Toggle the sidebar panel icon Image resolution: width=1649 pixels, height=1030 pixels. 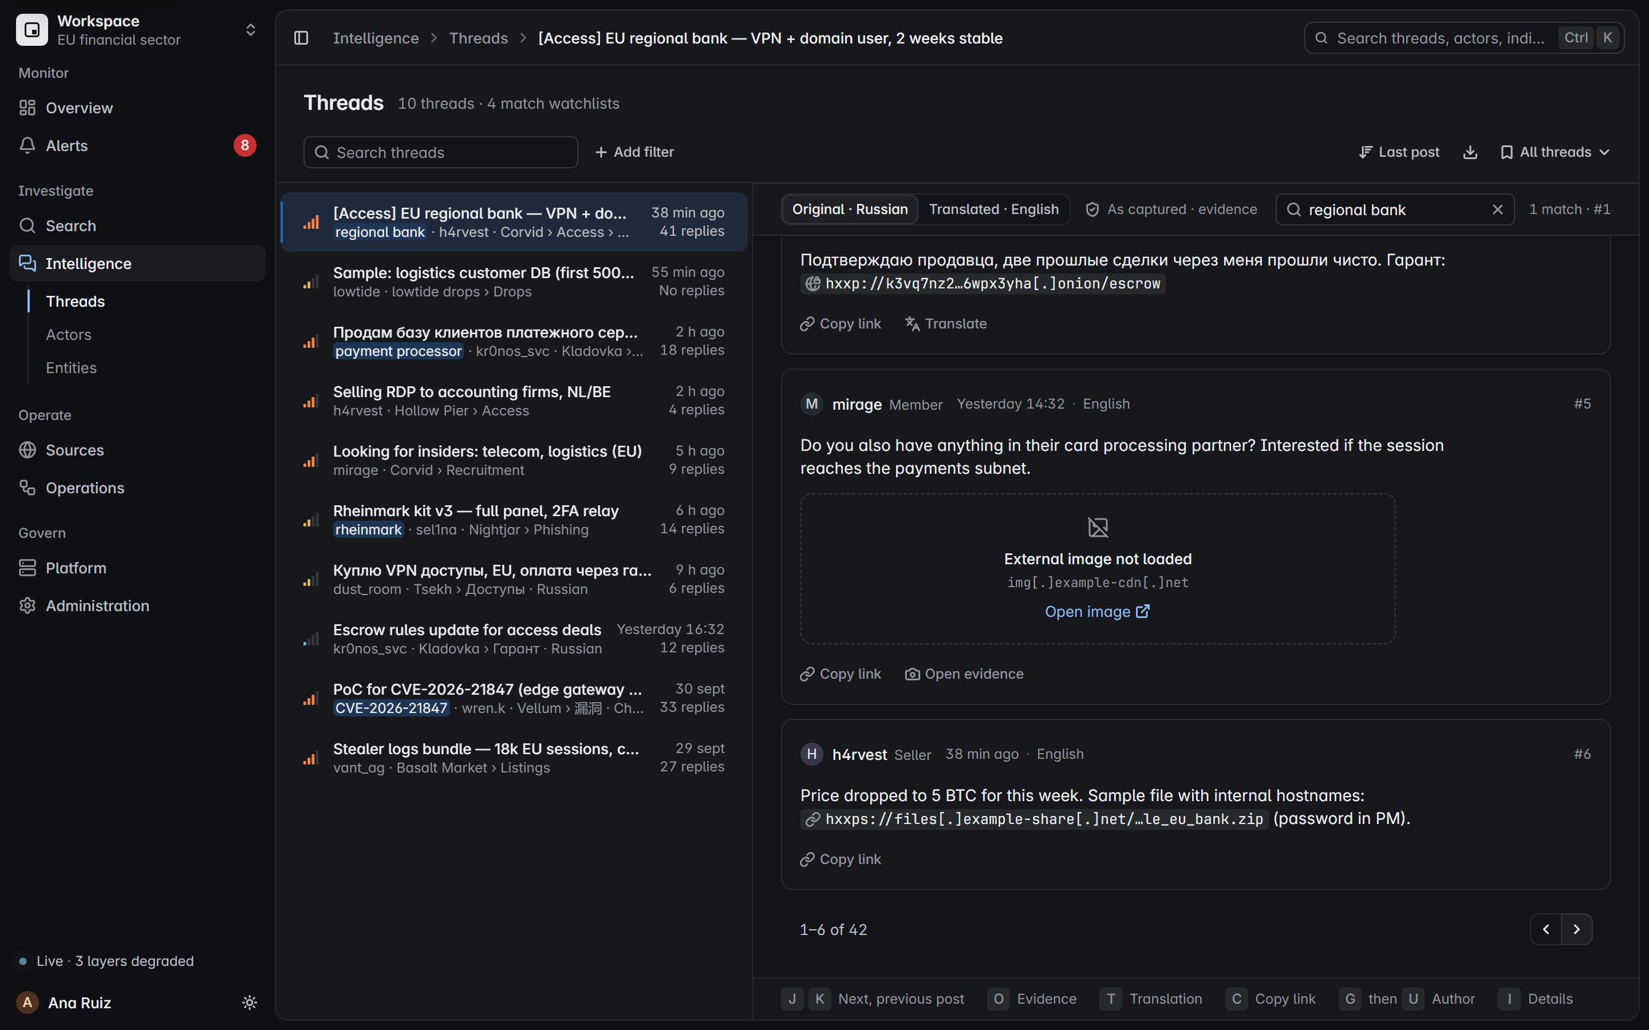pos(301,38)
